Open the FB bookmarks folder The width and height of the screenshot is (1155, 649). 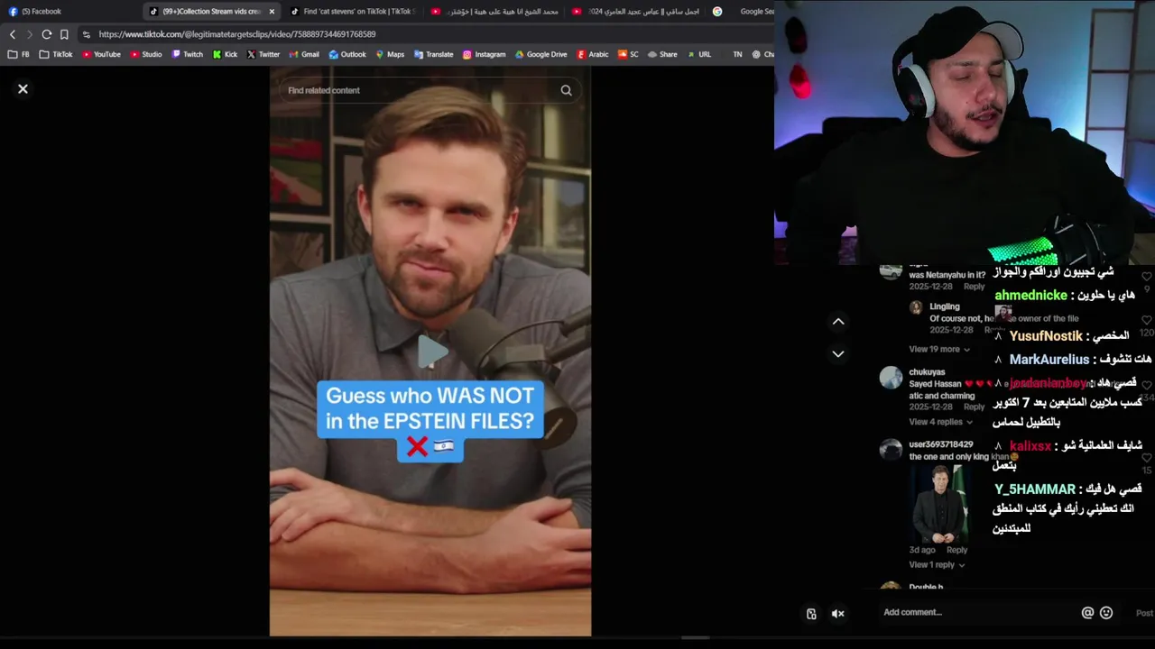click(19, 54)
